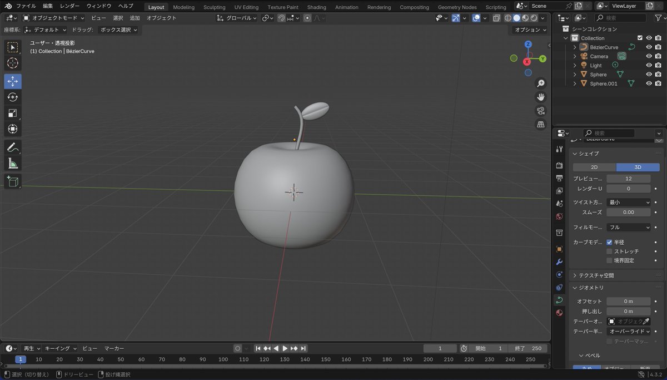The image size is (667, 380).
Task: Hide BézierCurve in viewport with eye icon
Action: [x=649, y=47]
